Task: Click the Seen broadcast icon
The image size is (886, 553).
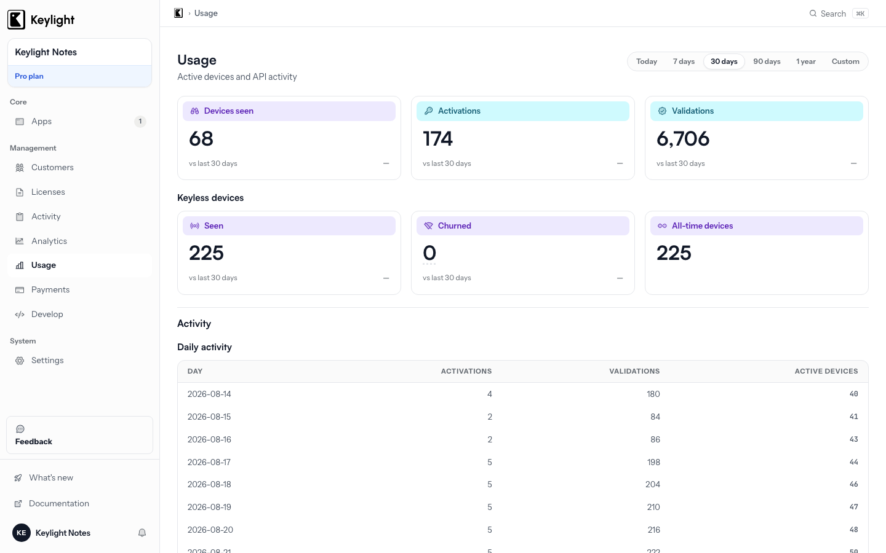Action: tap(194, 226)
